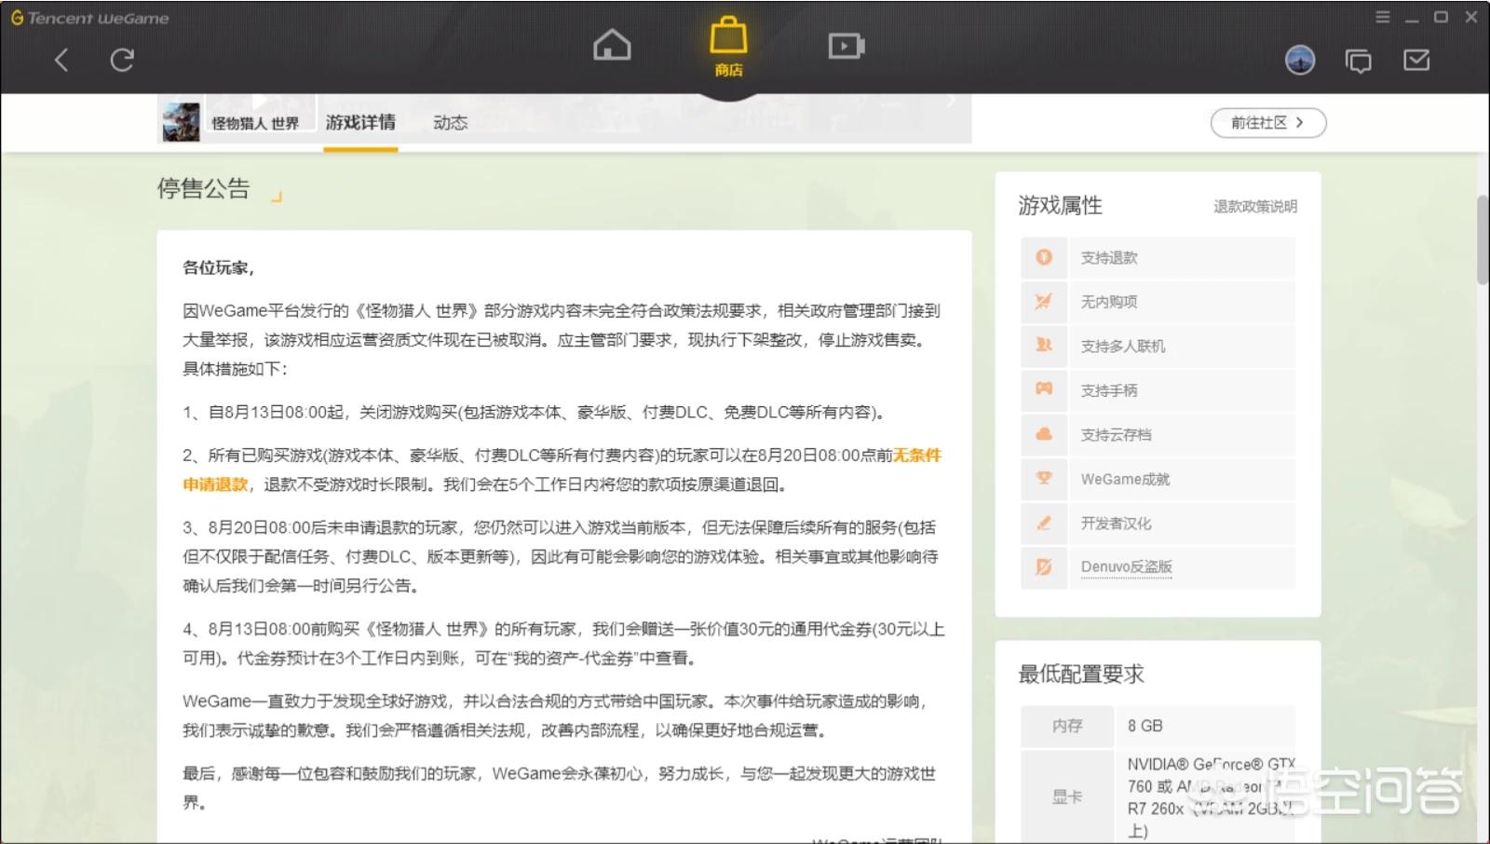Click the back arrow navigation icon

(x=61, y=61)
